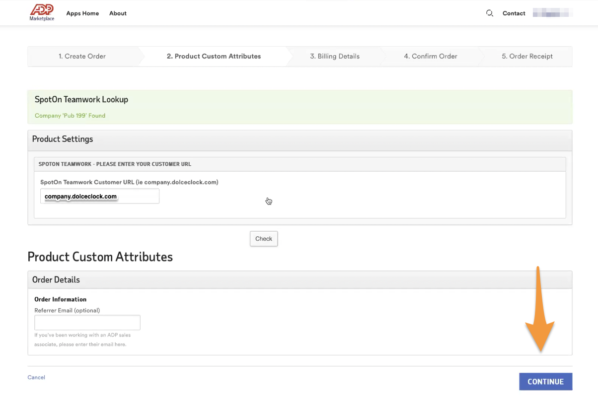The width and height of the screenshot is (598, 397).
Task: Open the blurred user account name
Action: (x=552, y=13)
